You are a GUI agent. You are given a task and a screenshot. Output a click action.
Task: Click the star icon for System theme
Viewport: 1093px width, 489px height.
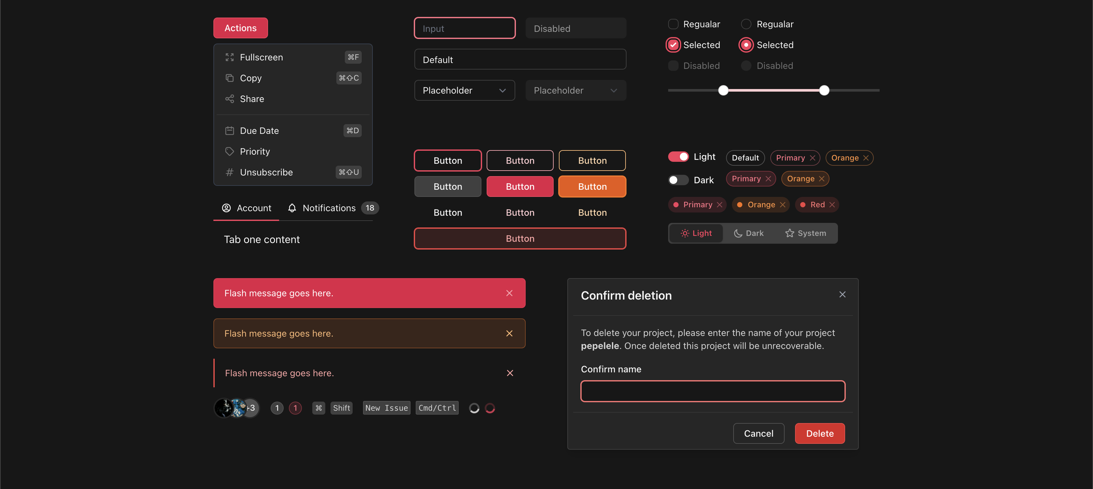789,234
